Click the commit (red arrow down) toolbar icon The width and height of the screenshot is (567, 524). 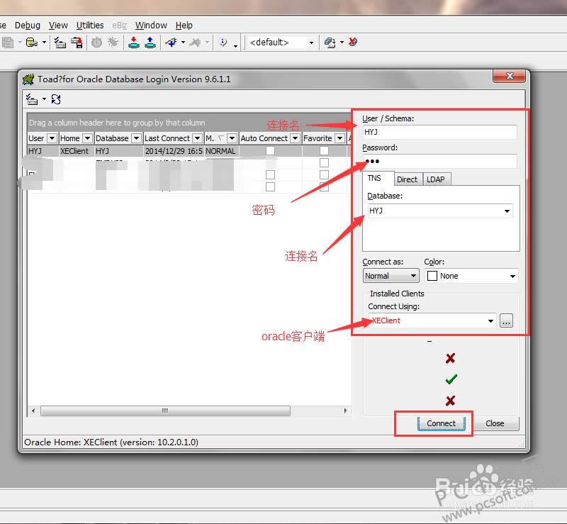click(x=133, y=43)
